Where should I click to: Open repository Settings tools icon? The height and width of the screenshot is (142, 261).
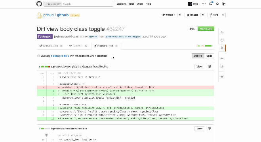(222, 77)
